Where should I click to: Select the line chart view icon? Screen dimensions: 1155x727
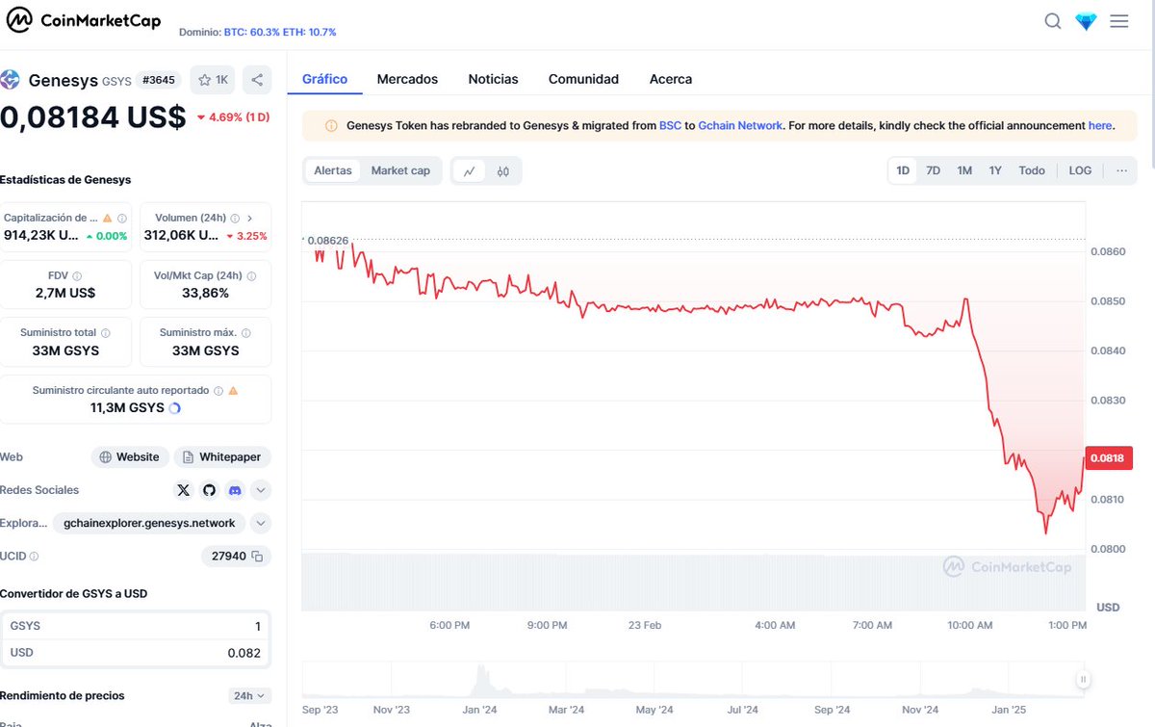(471, 169)
